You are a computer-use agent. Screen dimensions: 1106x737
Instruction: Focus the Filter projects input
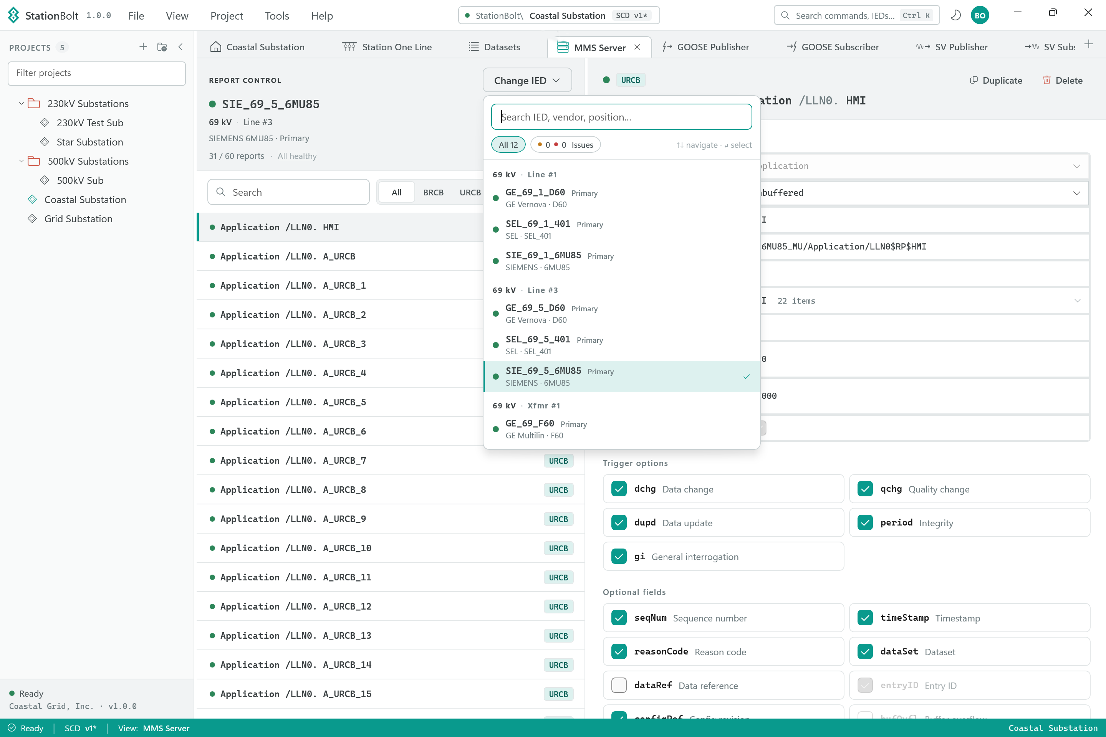pyautogui.click(x=97, y=73)
